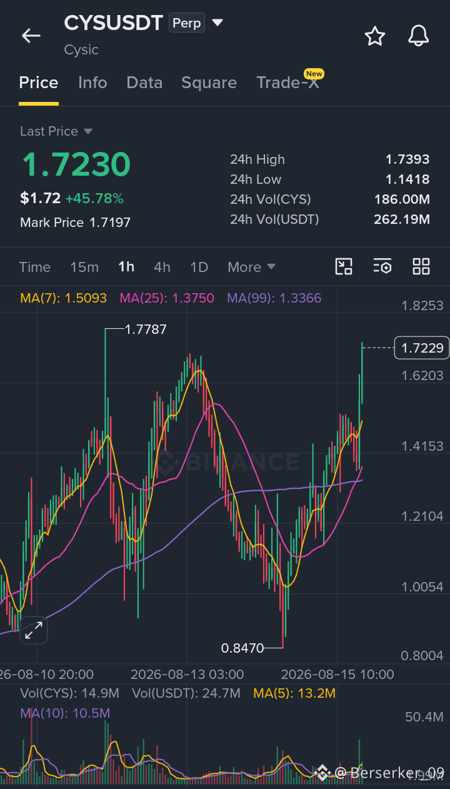Select the Time chart interval
The image size is (450, 789).
[35, 267]
